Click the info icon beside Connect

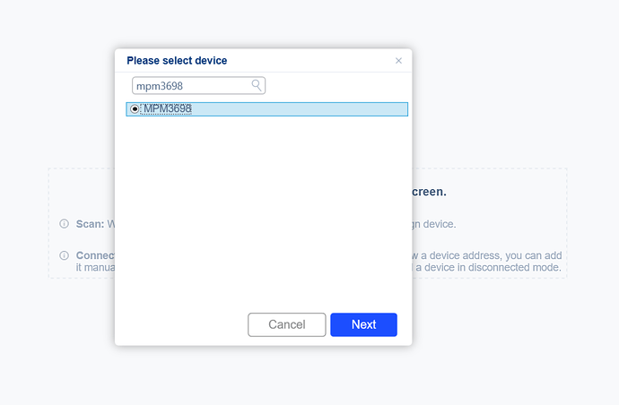pyautogui.click(x=64, y=254)
